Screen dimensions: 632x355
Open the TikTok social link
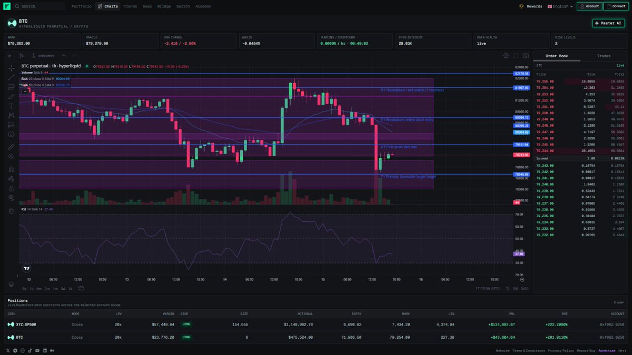30,350
